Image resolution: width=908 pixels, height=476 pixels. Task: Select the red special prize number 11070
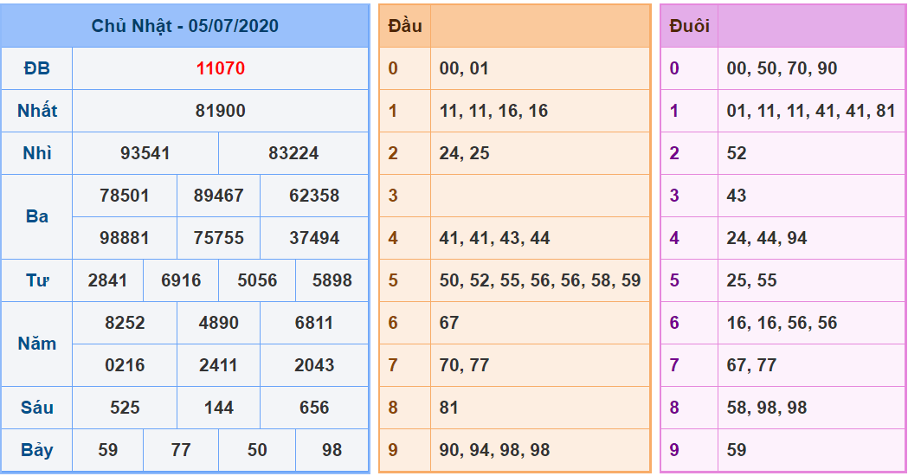tap(220, 68)
